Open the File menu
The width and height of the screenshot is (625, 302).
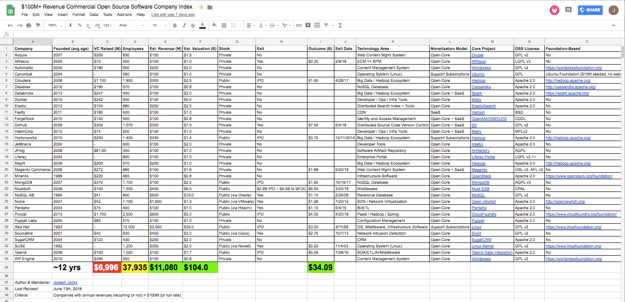(25, 15)
